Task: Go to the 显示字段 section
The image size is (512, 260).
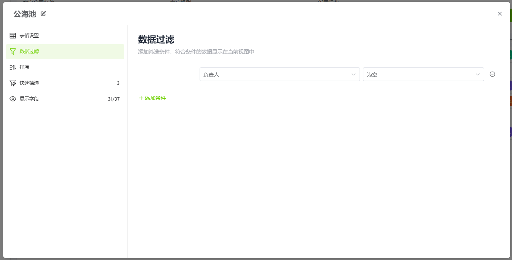Action: coord(65,99)
